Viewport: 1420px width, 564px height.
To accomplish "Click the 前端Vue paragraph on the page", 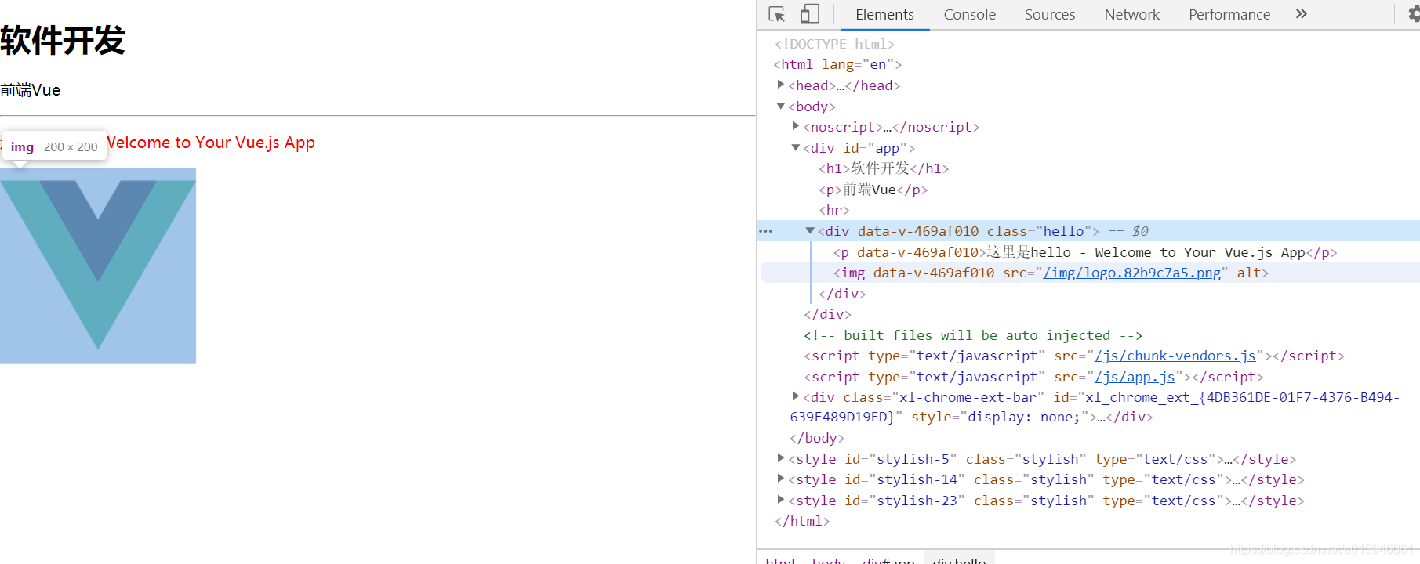I will pos(31,90).
